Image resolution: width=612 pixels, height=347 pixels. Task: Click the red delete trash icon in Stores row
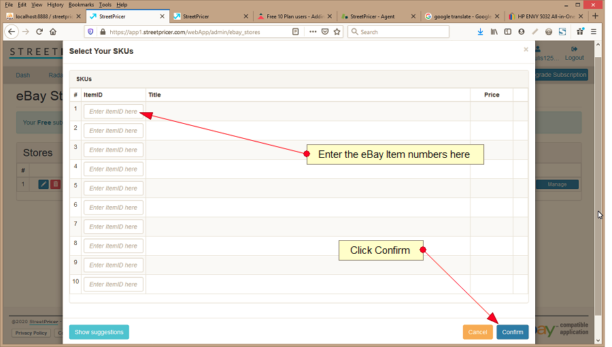[56, 184]
